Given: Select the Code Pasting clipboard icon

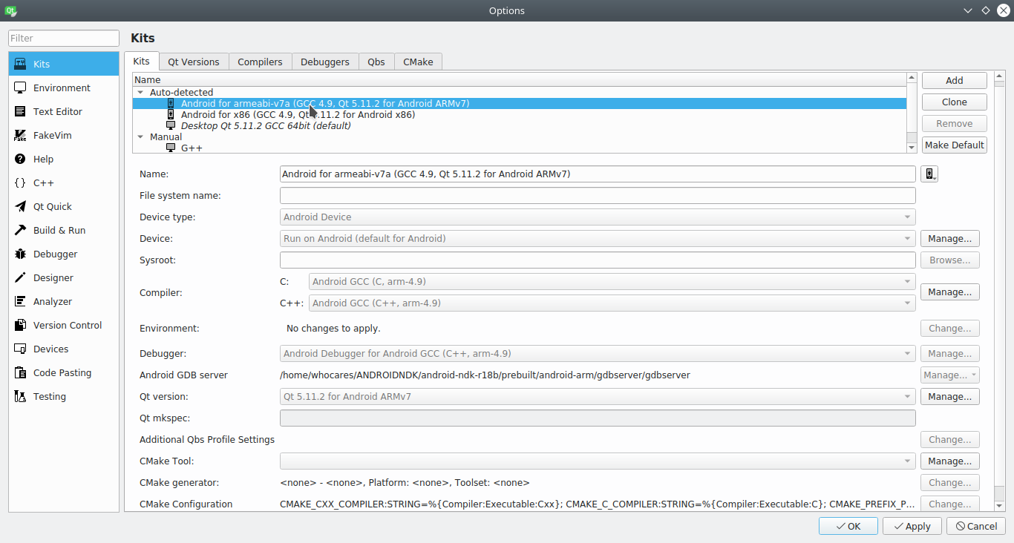Looking at the screenshot, I should [20, 372].
